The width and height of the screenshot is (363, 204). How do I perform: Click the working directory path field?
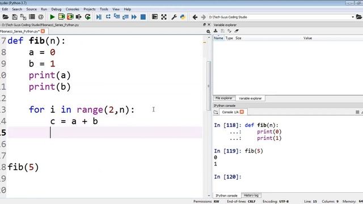tap(279, 17)
